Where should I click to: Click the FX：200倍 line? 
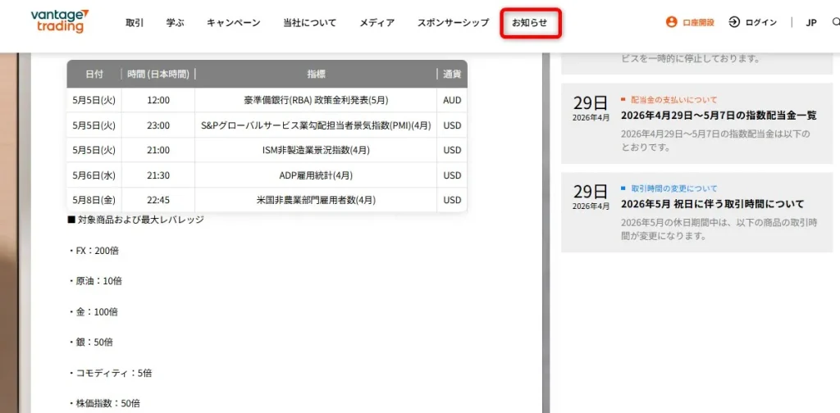[x=94, y=251]
